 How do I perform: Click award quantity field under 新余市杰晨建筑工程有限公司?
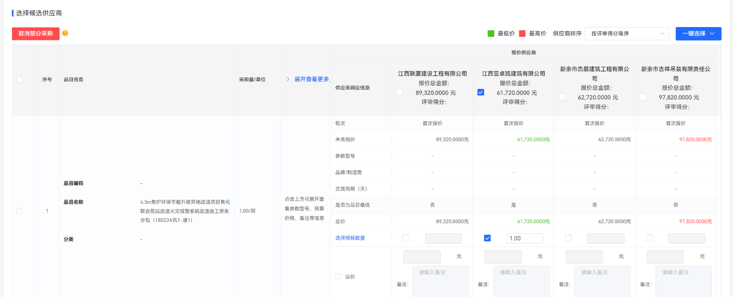click(606, 238)
